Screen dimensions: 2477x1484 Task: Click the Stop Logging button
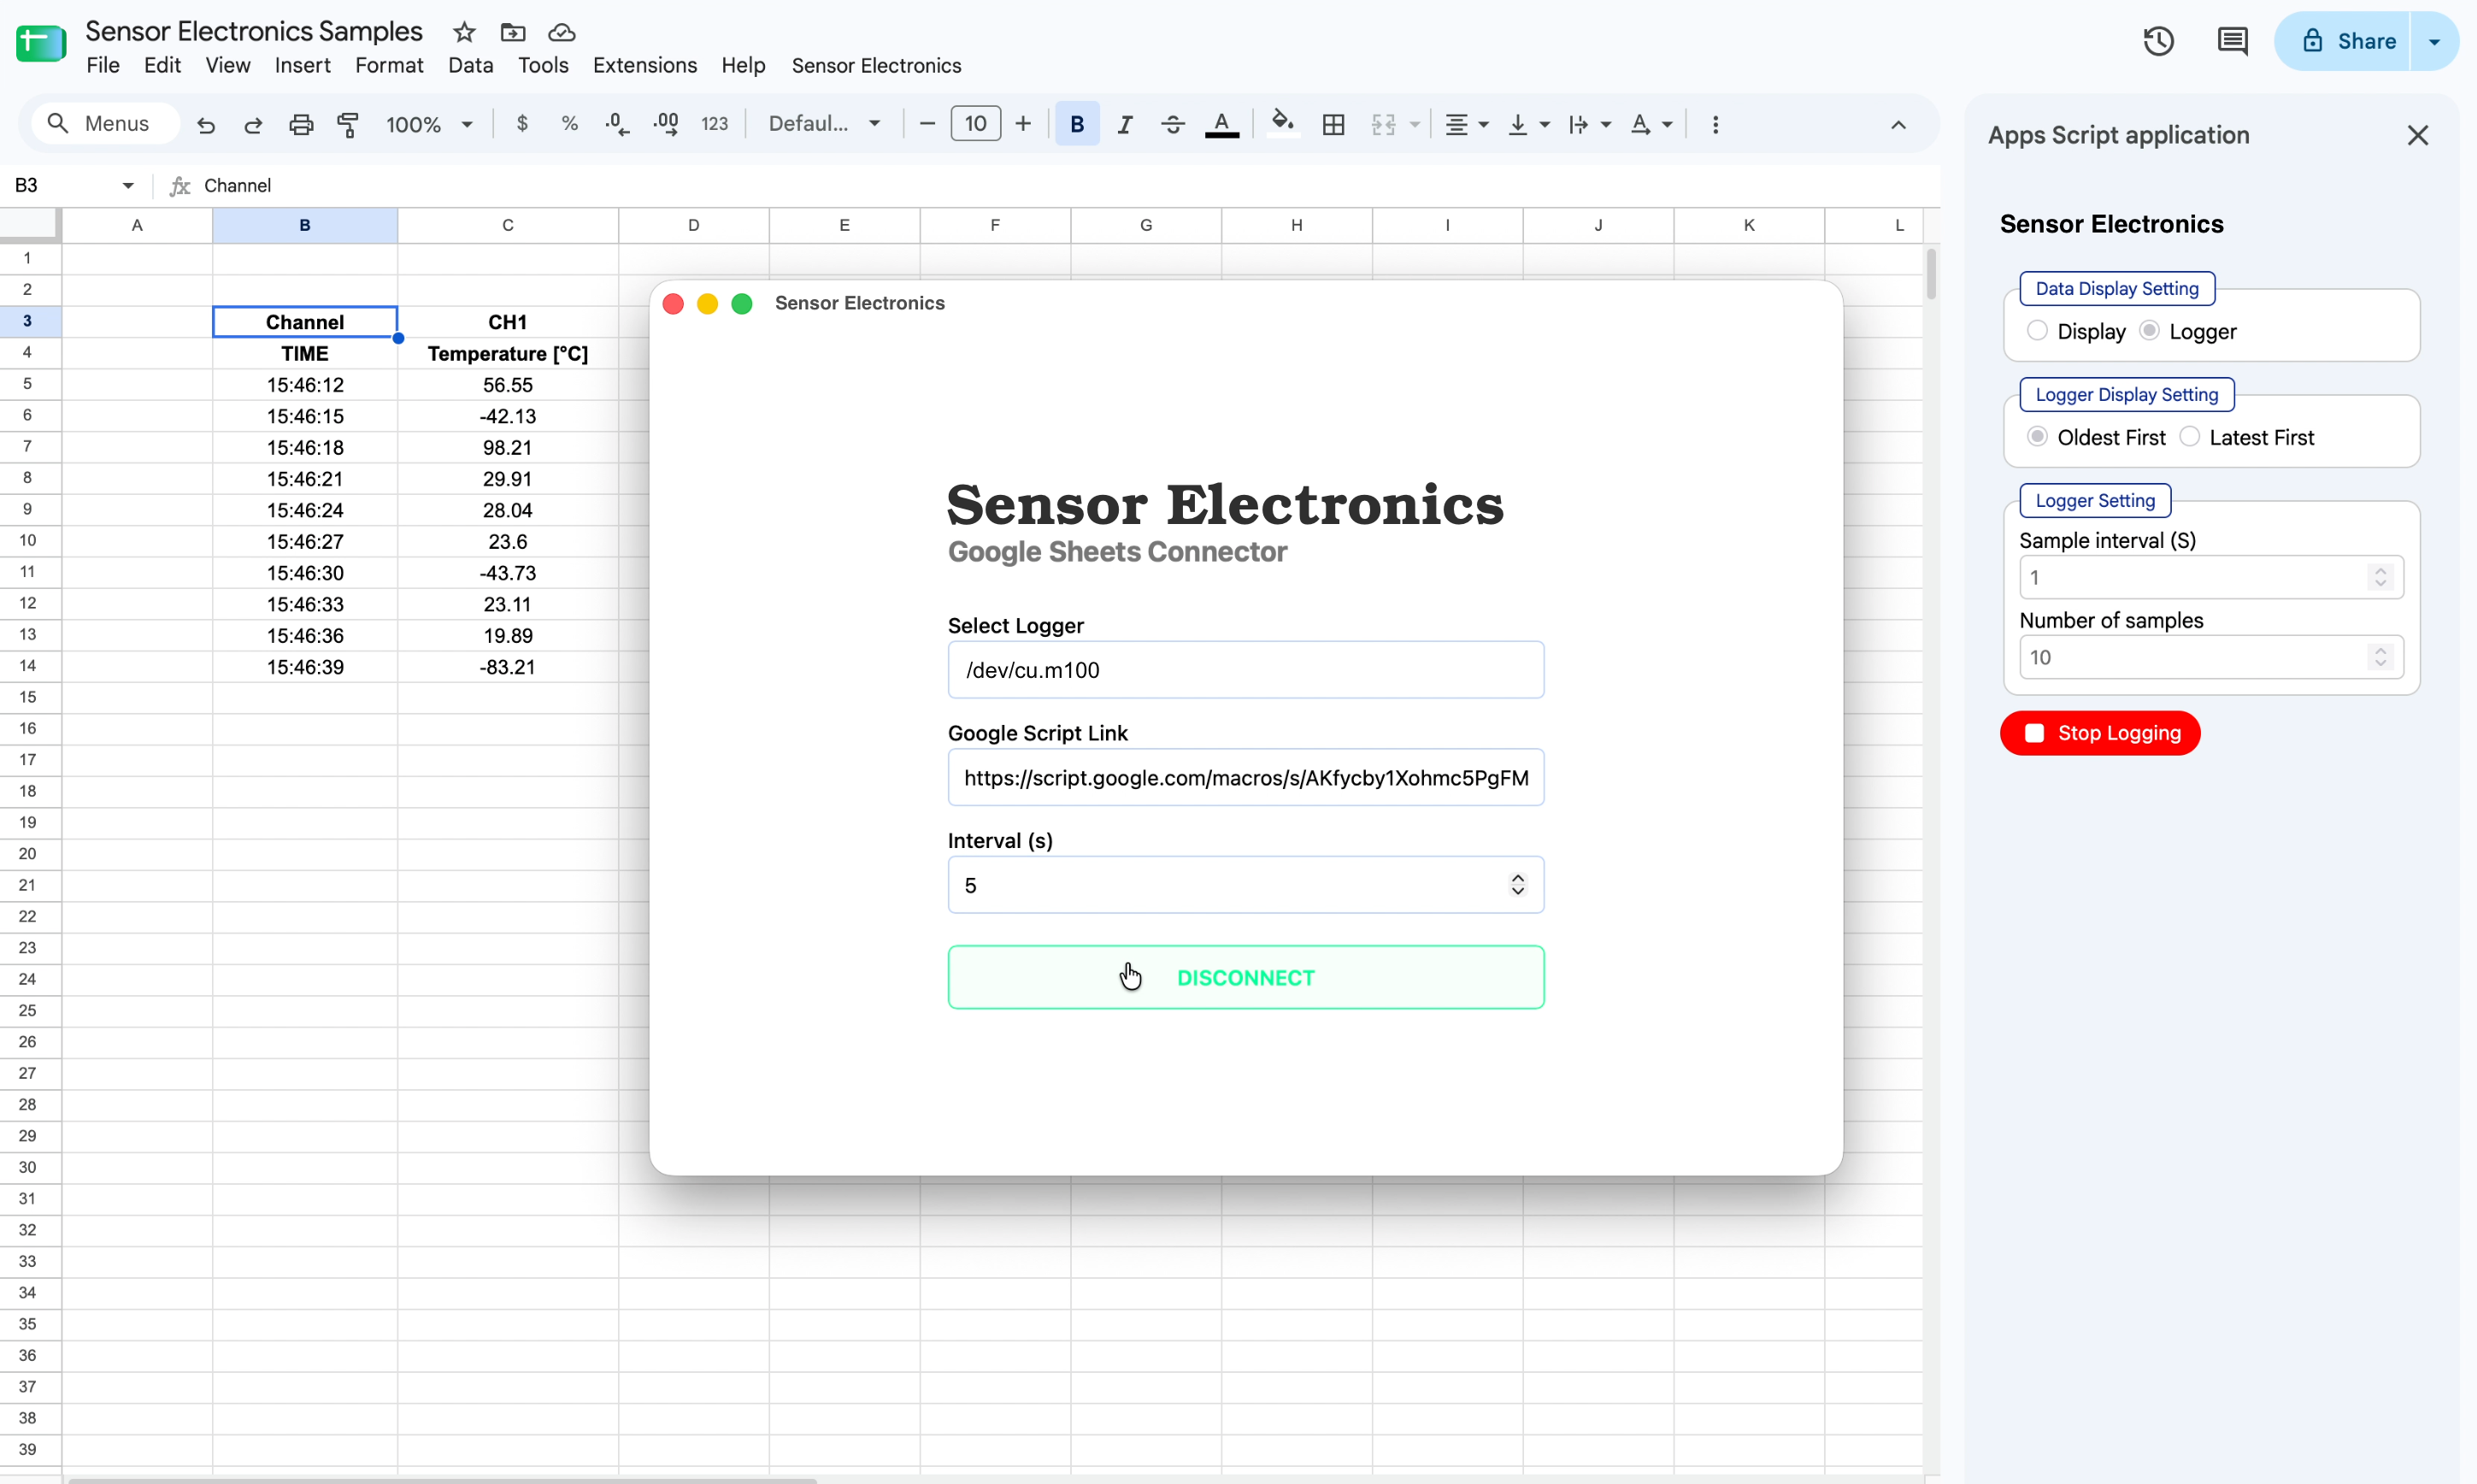[2099, 733]
